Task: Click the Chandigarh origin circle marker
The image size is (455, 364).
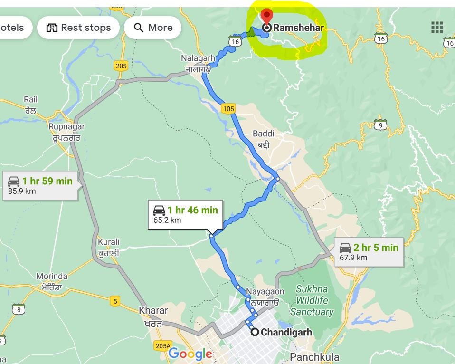Action: pos(255,332)
